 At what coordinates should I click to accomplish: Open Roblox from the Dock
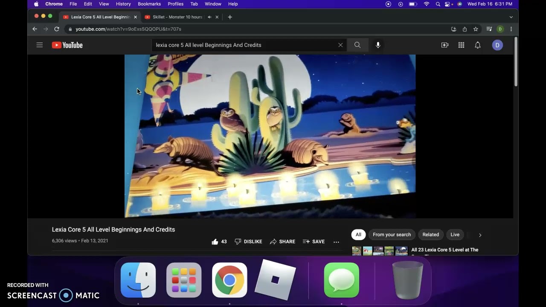coord(275,280)
